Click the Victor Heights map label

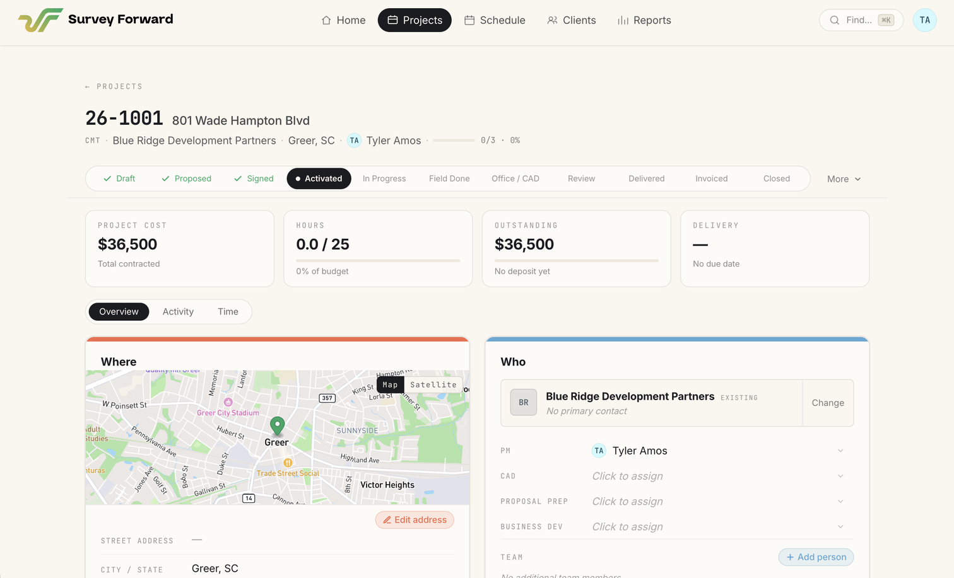(387, 485)
